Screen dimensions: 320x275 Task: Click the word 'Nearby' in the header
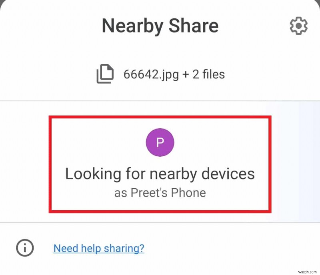click(132, 26)
